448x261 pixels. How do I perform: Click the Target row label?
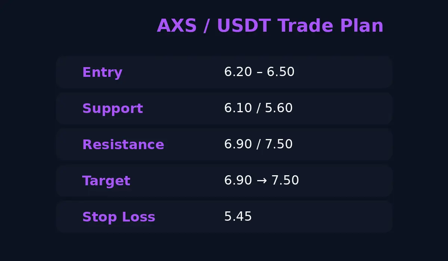click(106, 181)
